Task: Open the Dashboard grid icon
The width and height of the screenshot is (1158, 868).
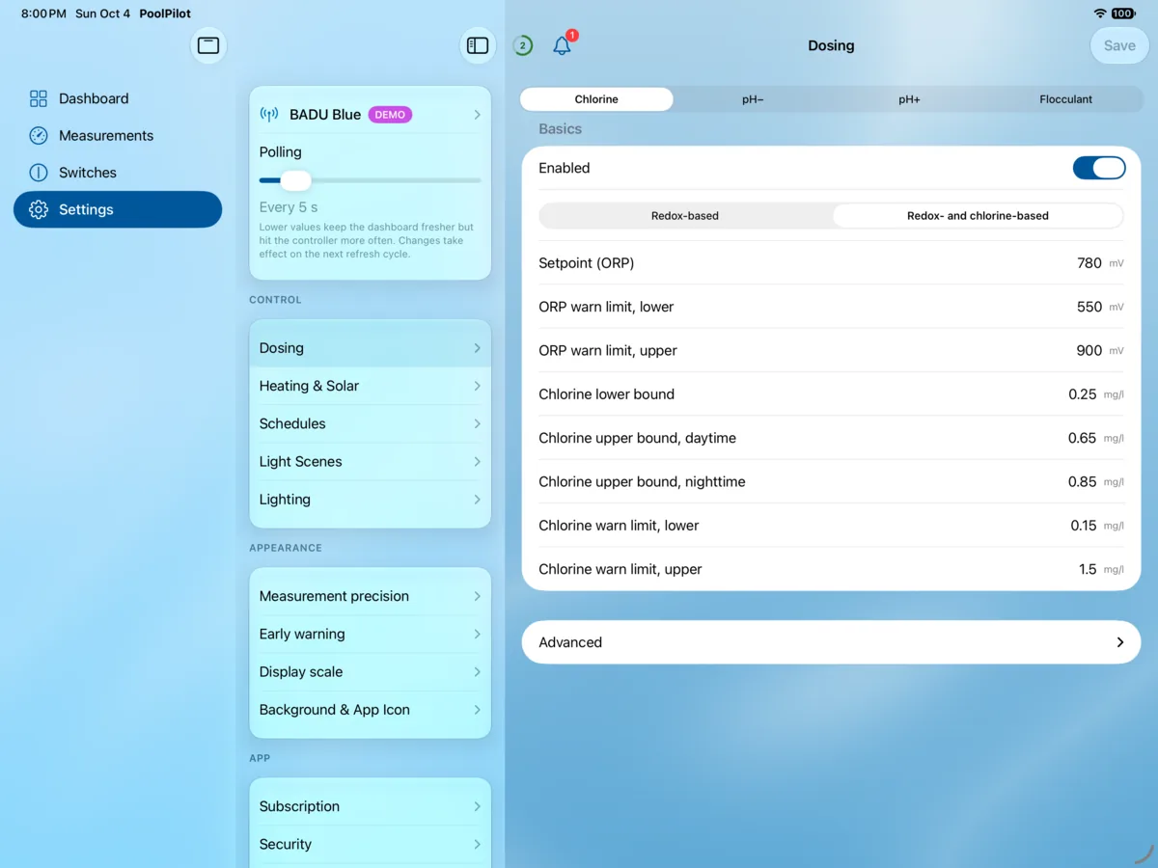Action: [x=39, y=98]
